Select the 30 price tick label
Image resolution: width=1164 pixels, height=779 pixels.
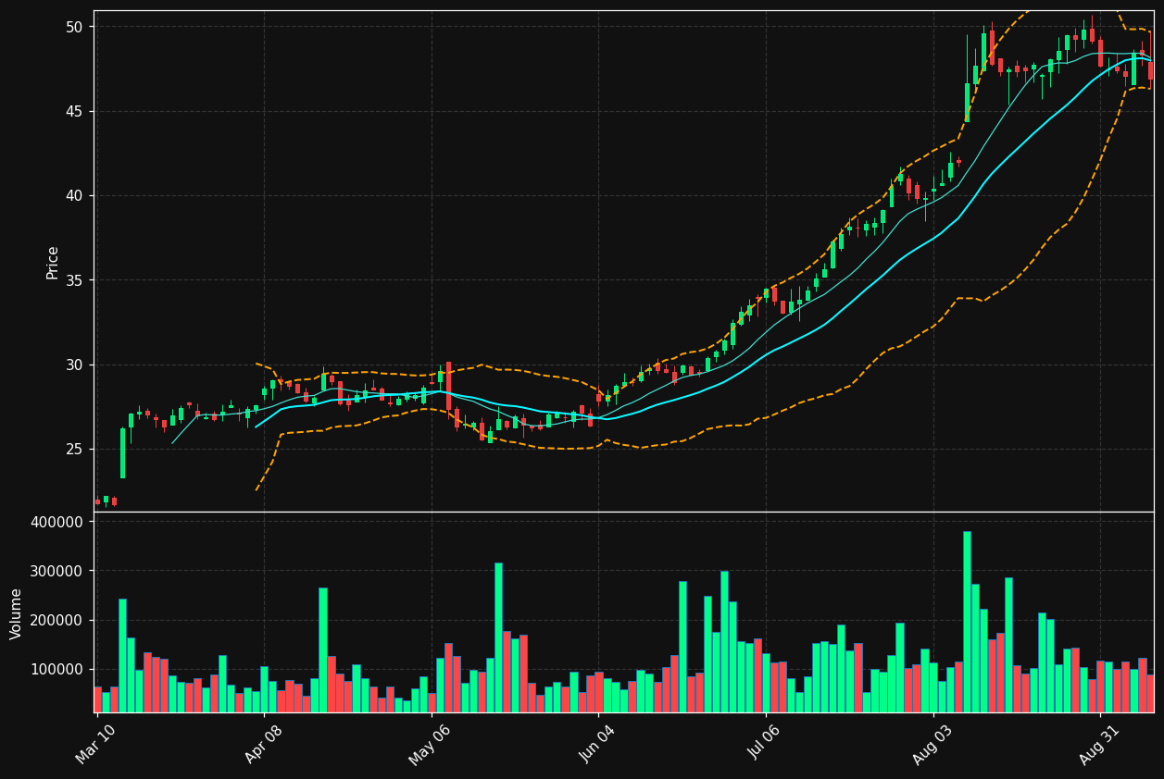coord(73,365)
